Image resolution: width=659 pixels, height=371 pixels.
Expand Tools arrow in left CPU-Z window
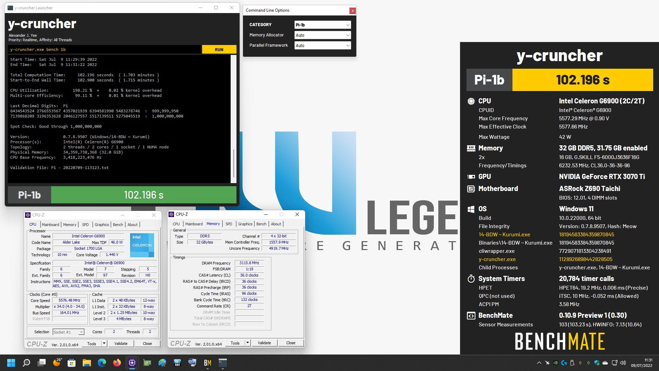[x=104, y=344]
